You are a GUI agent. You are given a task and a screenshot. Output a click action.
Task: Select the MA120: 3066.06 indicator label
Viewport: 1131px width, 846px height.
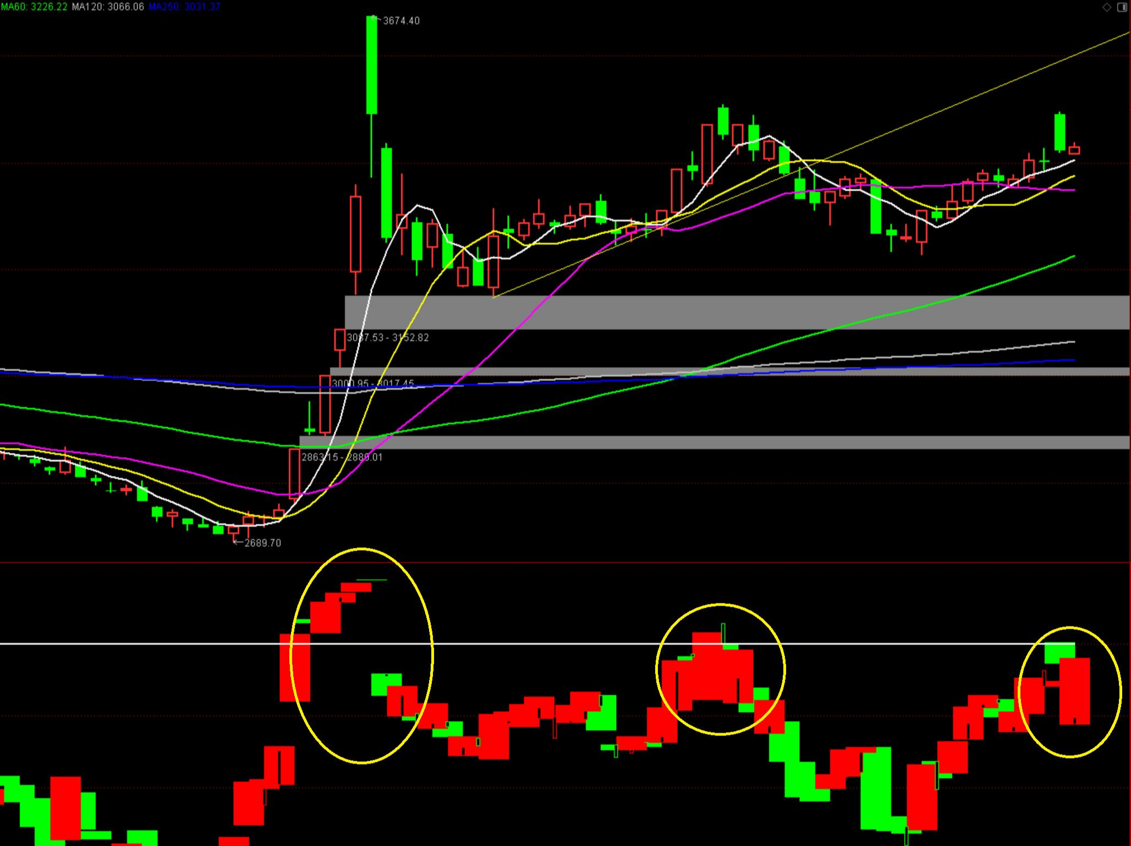(x=108, y=7)
